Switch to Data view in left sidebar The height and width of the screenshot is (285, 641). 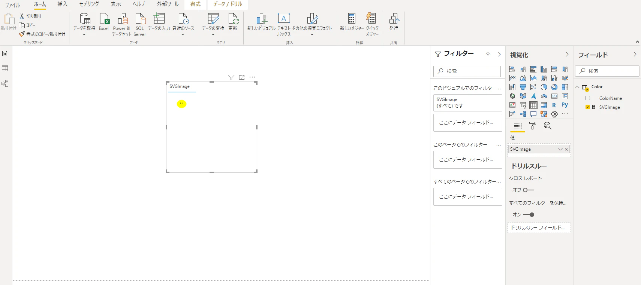tap(5, 68)
